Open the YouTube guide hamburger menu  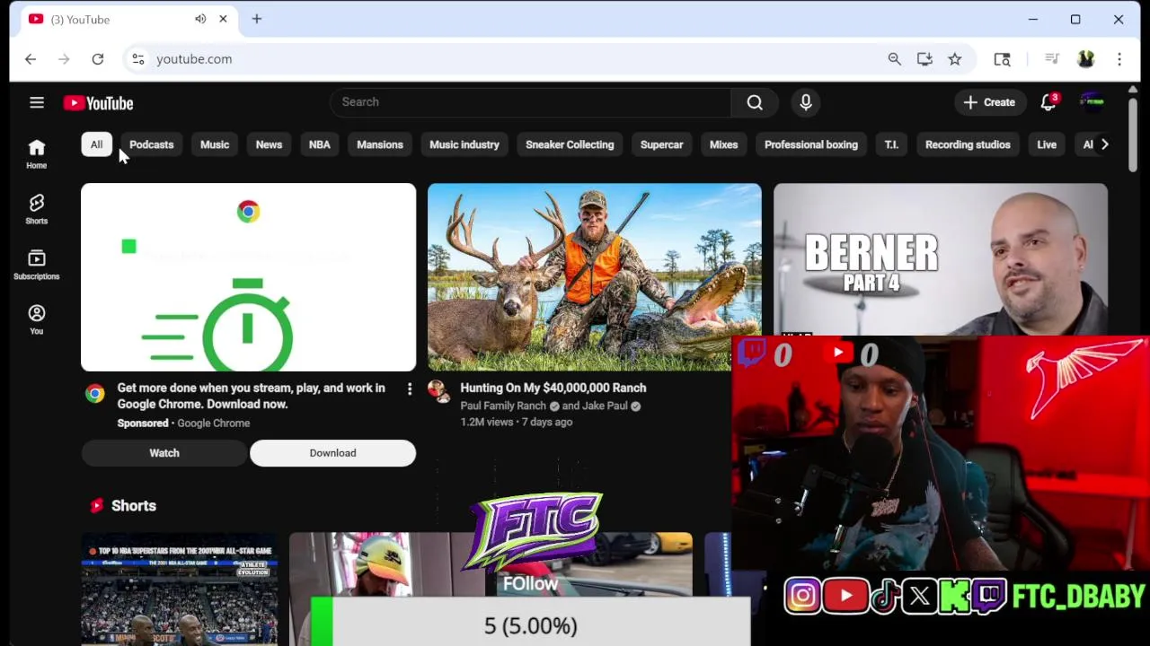pyautogui.click(x=37, y=103)
